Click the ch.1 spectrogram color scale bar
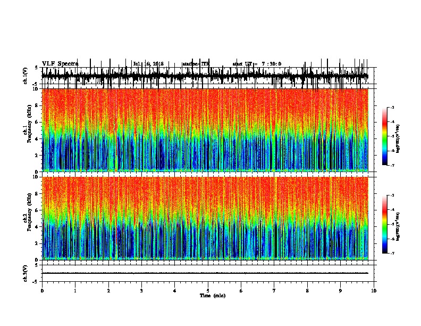This screenshot has height=326, width=421. (385, 136)
